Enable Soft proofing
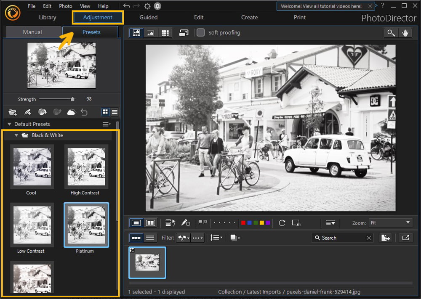This screenshot has width=421, height=299. [200, 32]
